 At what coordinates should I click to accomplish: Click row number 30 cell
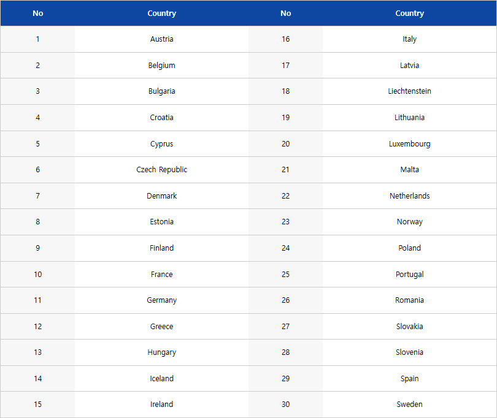285,405
